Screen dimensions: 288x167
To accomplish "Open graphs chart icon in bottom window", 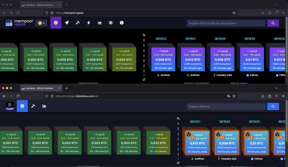I will [x=44, y=106].
